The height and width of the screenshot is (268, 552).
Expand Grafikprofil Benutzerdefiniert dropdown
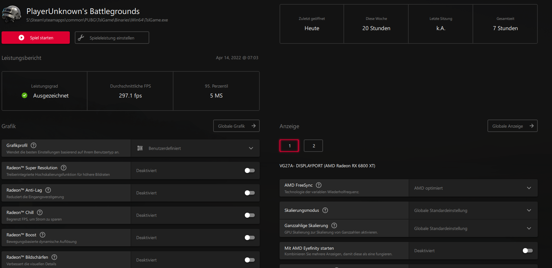click(x=195, y=148)
